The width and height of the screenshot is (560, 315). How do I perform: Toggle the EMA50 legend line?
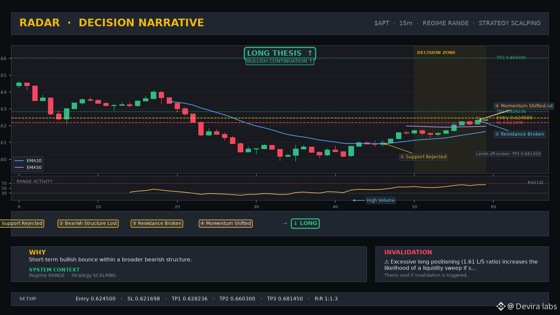click(x=28, y=168)
